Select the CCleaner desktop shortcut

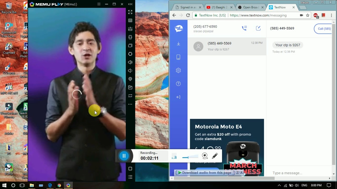[x=9, y=69]
